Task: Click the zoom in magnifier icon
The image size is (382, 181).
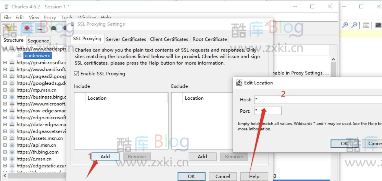Action: tap(345, 25)
